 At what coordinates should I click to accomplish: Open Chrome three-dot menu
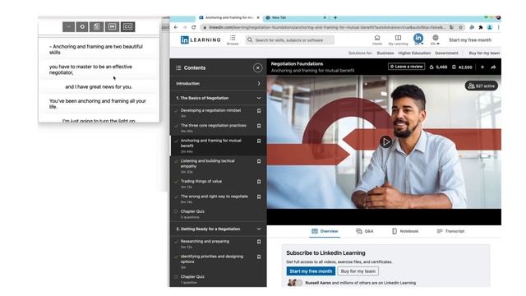pos(499,27)
